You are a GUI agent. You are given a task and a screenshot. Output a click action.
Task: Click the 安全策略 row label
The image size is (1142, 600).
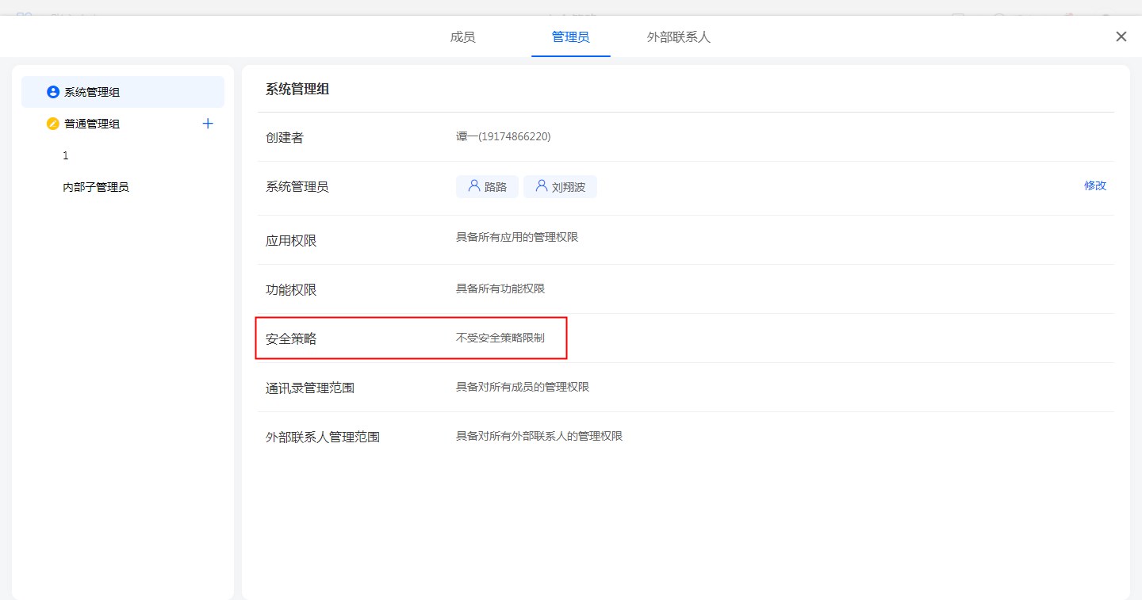(291, 338)
